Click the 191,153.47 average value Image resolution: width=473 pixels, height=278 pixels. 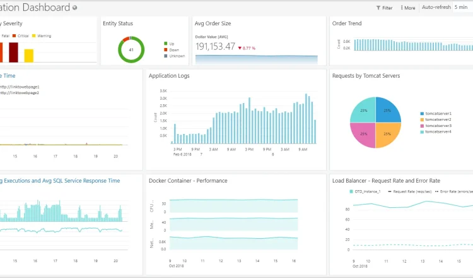click(x=215, y=47)
